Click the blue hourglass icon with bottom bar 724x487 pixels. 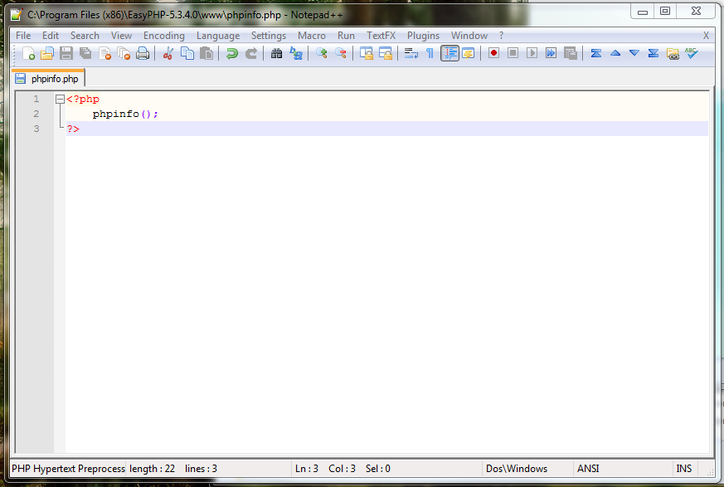pos(653,54)
